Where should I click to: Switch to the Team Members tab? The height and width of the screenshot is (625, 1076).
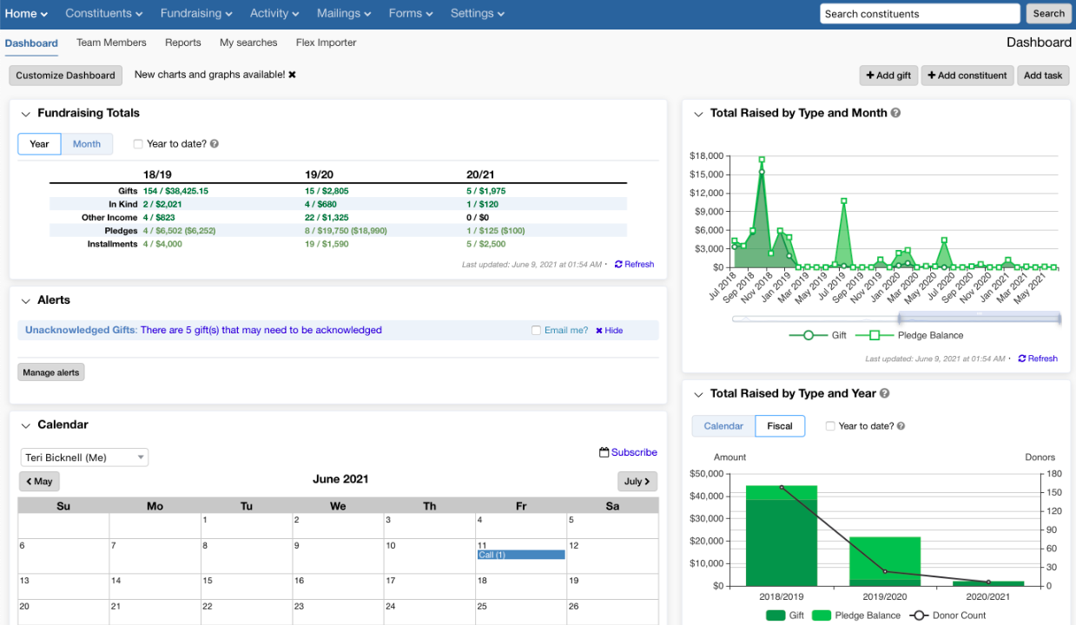pos(111,43)
